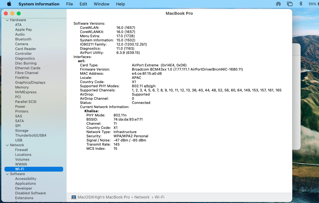The height and width of the screenshot is (203, 319).
Task: Collapse the Network section chevron
Action: pyautogui.click(x=7, y=145)
